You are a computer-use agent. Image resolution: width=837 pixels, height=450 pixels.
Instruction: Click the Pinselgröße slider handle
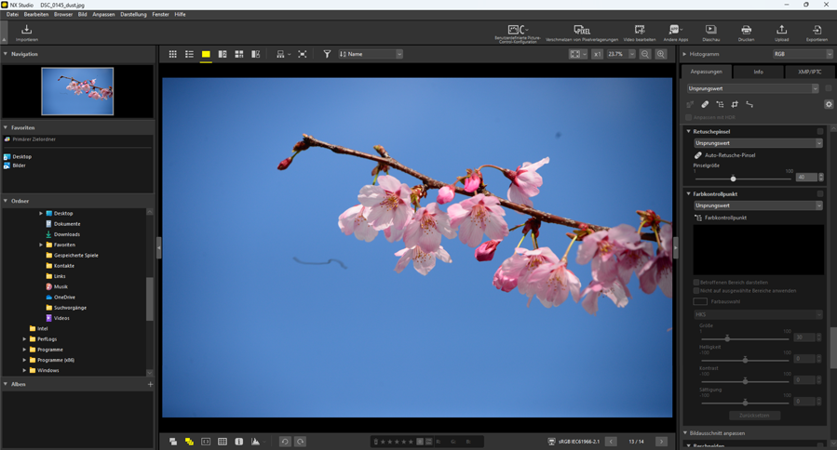733,178
